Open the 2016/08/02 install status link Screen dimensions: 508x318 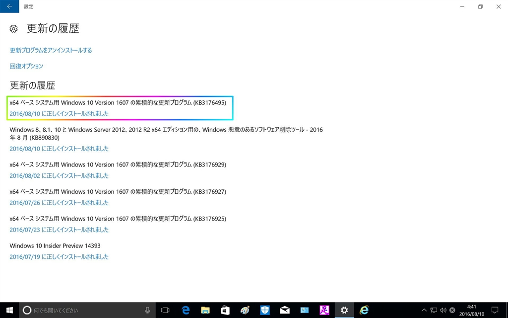tap(59, 175)
